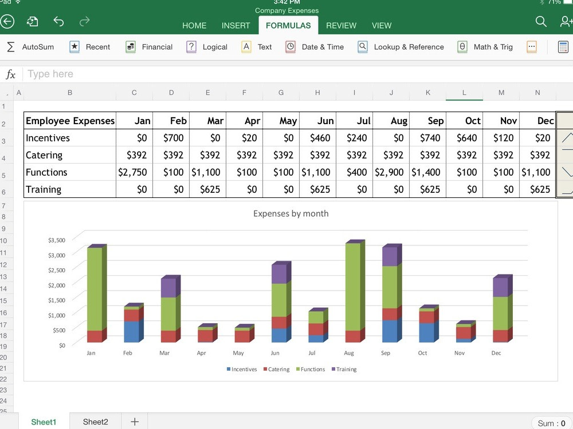Click the undo arrow
This screenshot has height=429, width=573.
coord(58,22)
